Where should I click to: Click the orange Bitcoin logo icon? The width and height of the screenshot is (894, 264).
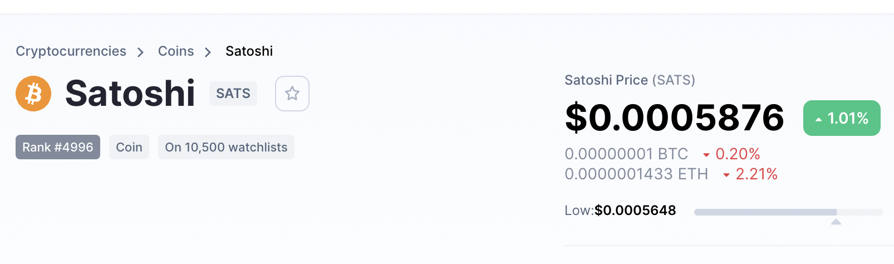pos(33,94)
